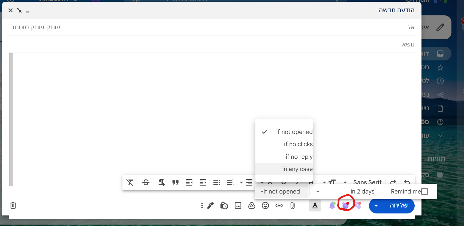
Task: Open Drafts page icon in Gmail sidebar
Action: [x=440, y=108]
